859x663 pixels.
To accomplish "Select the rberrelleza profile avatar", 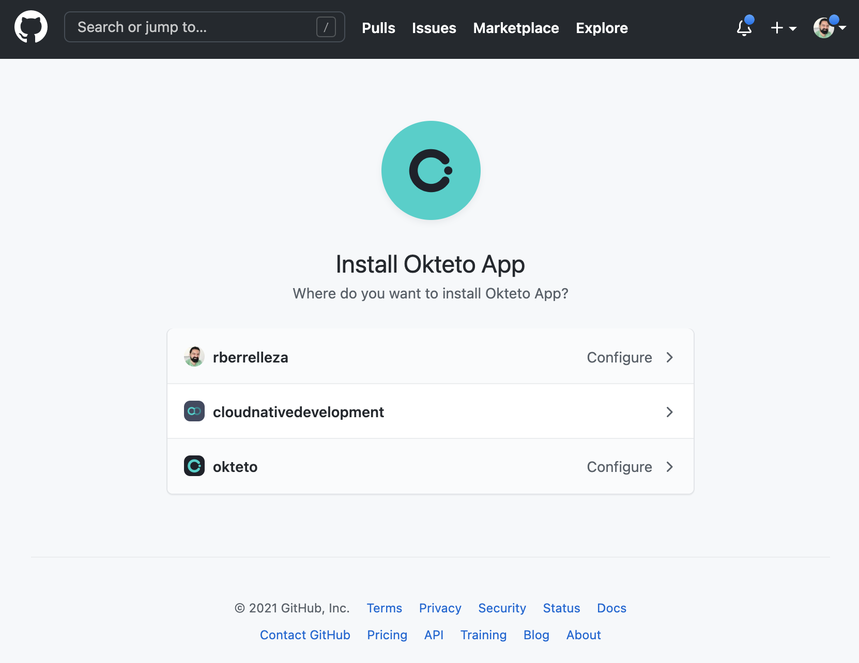I will (194, 356).
